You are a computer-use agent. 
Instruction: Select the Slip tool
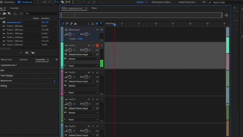click(68, 2)
